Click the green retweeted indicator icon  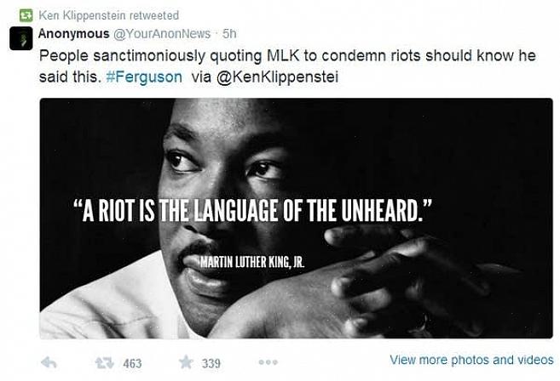click(x=26, y=15)
